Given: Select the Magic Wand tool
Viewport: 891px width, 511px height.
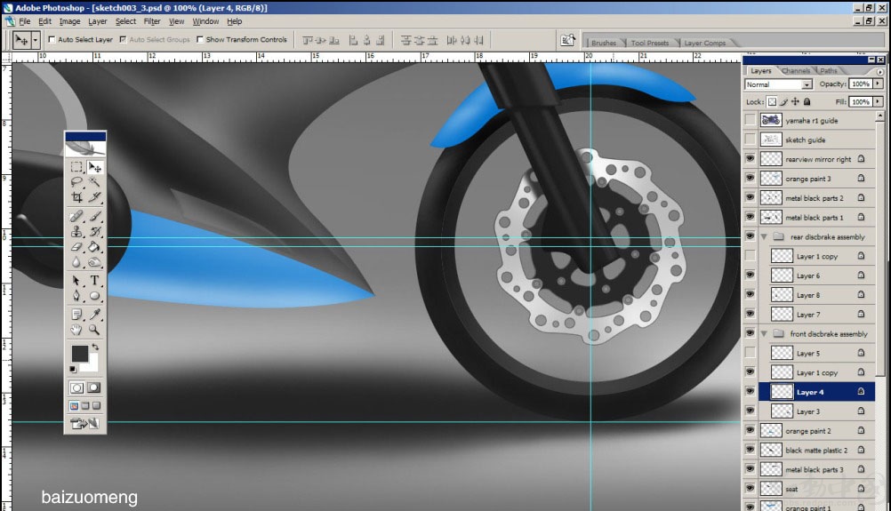Looking at the screenshot, I should click(x=94, y=181).
